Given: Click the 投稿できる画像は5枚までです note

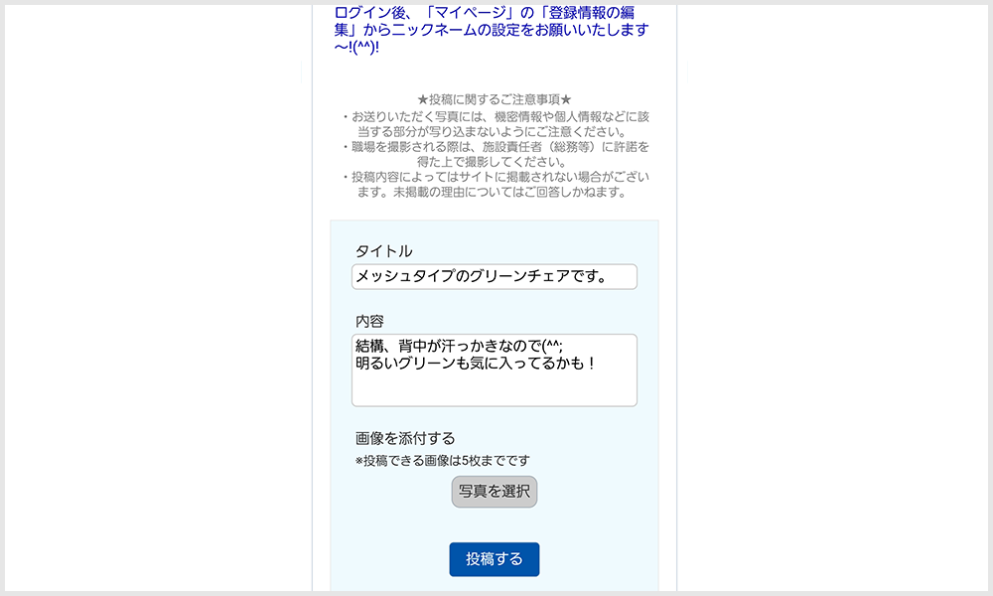Looking at the screenshot, I should click(443, 461).
